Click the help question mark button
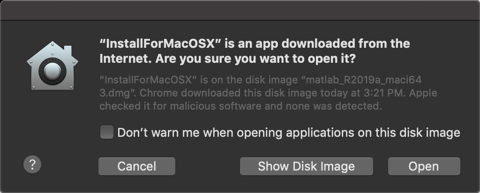Viewport: 480px width, 193px height. [x=32, y=164]
